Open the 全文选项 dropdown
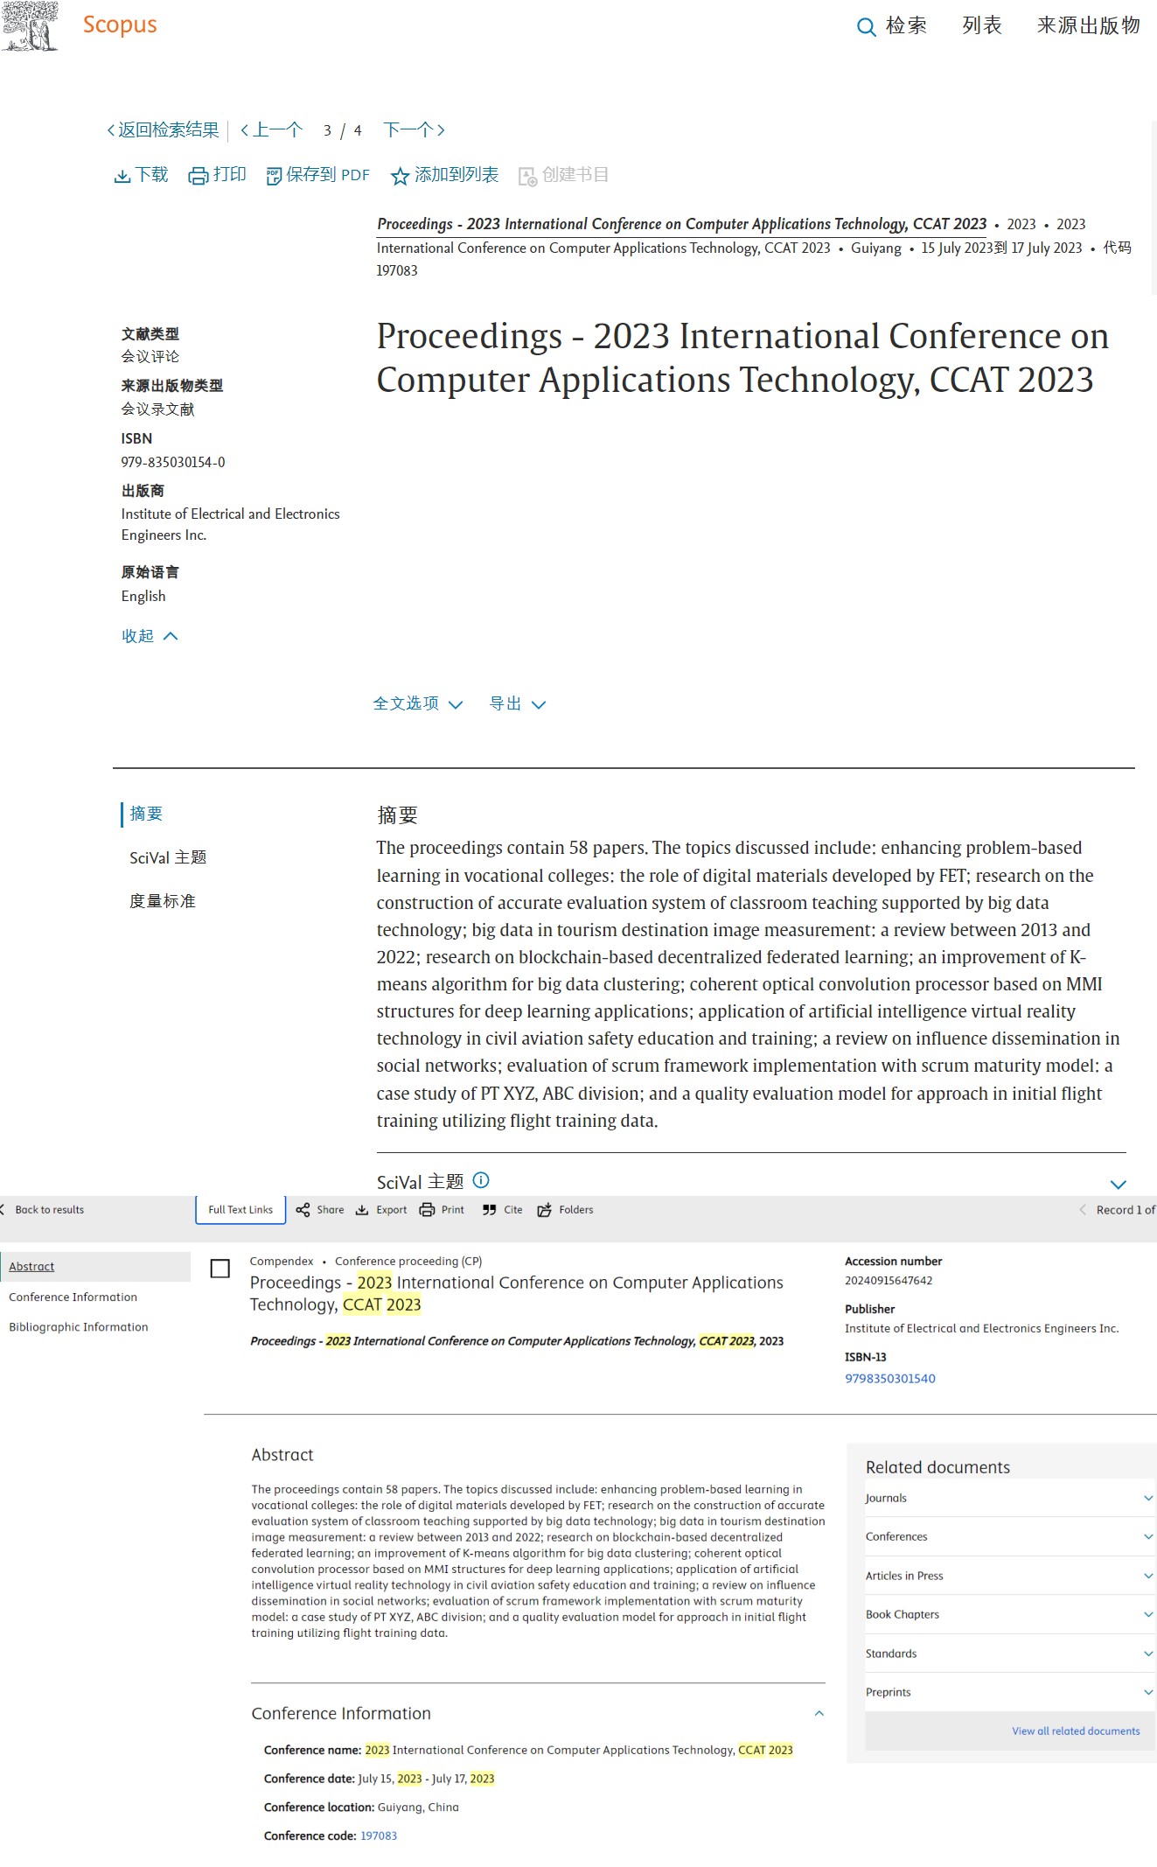 pos(417,704)
